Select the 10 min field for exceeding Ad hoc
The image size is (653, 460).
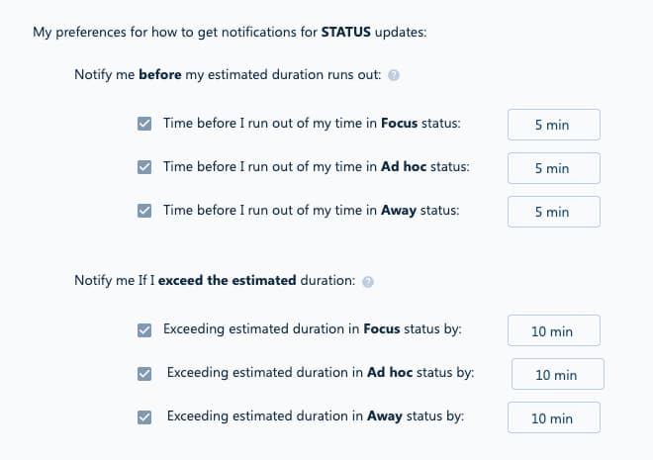(558, 374)
